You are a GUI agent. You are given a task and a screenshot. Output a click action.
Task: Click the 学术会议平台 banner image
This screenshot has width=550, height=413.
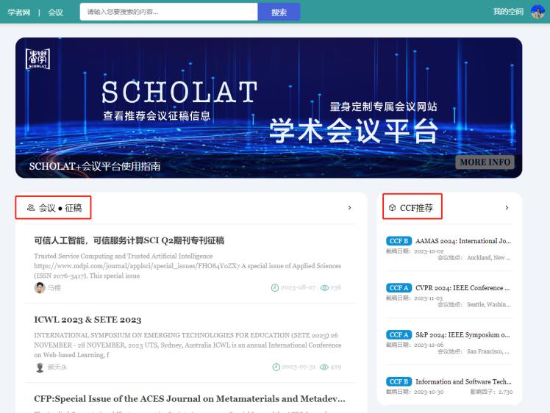pyautogui.click(x=268, y=107)
